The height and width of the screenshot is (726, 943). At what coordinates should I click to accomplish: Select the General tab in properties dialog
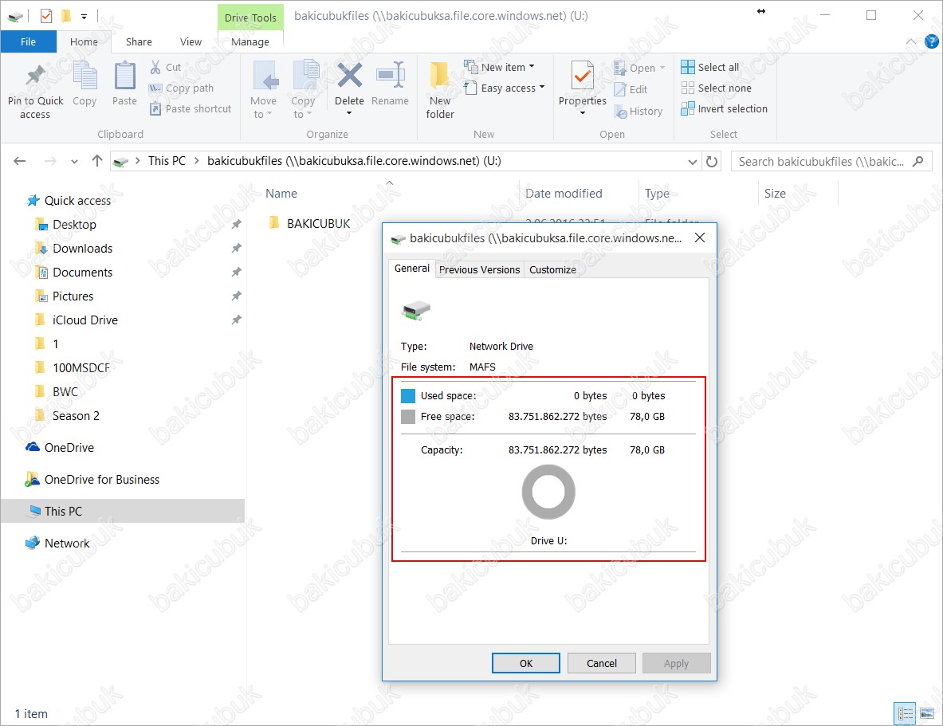click(x=412, y=269)
